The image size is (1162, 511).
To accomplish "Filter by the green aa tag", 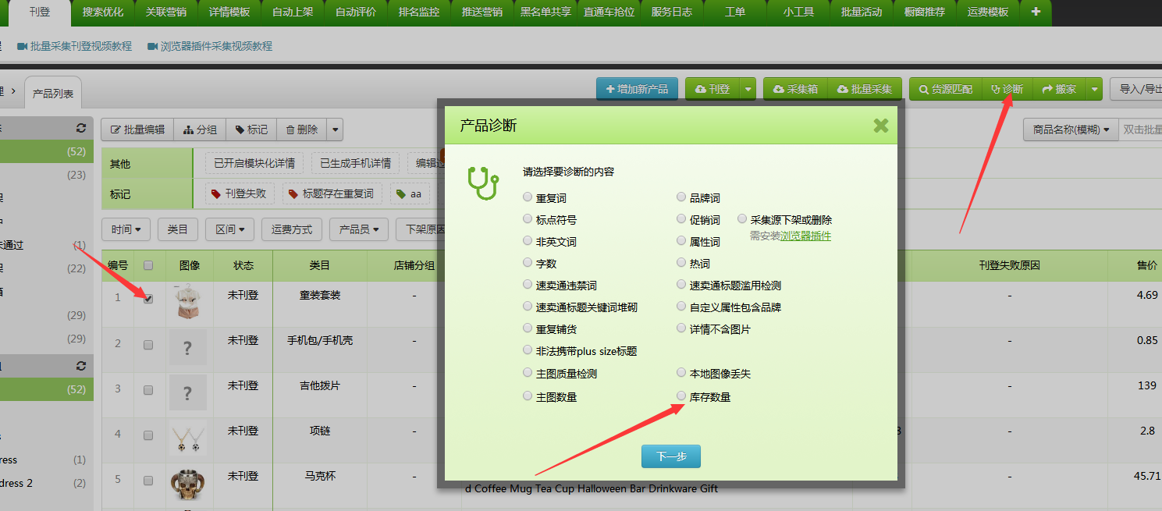I will [410, 193].
